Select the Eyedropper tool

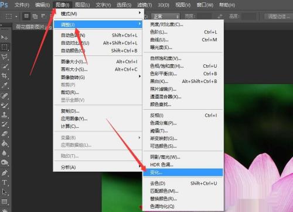(4, 85)
